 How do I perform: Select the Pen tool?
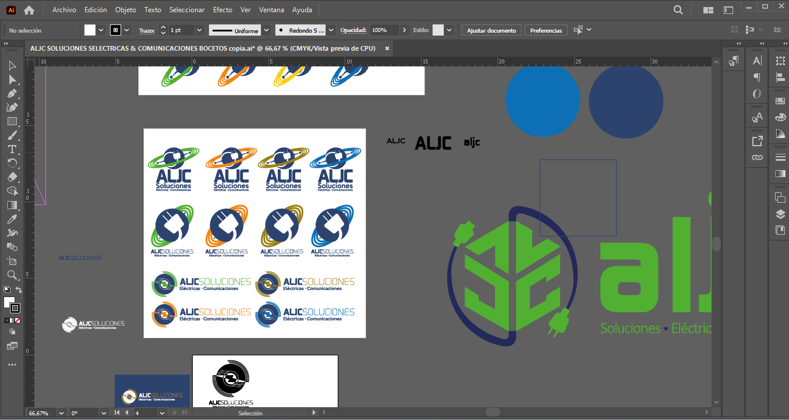pyautogui.click(x=12, y=93)
